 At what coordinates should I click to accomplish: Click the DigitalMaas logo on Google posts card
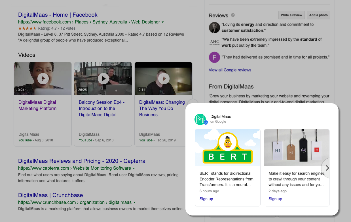[201, 119]
